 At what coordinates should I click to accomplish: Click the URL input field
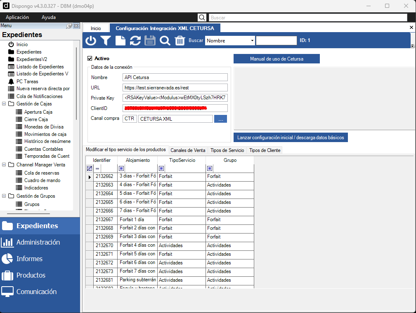[x=175, y=88]
